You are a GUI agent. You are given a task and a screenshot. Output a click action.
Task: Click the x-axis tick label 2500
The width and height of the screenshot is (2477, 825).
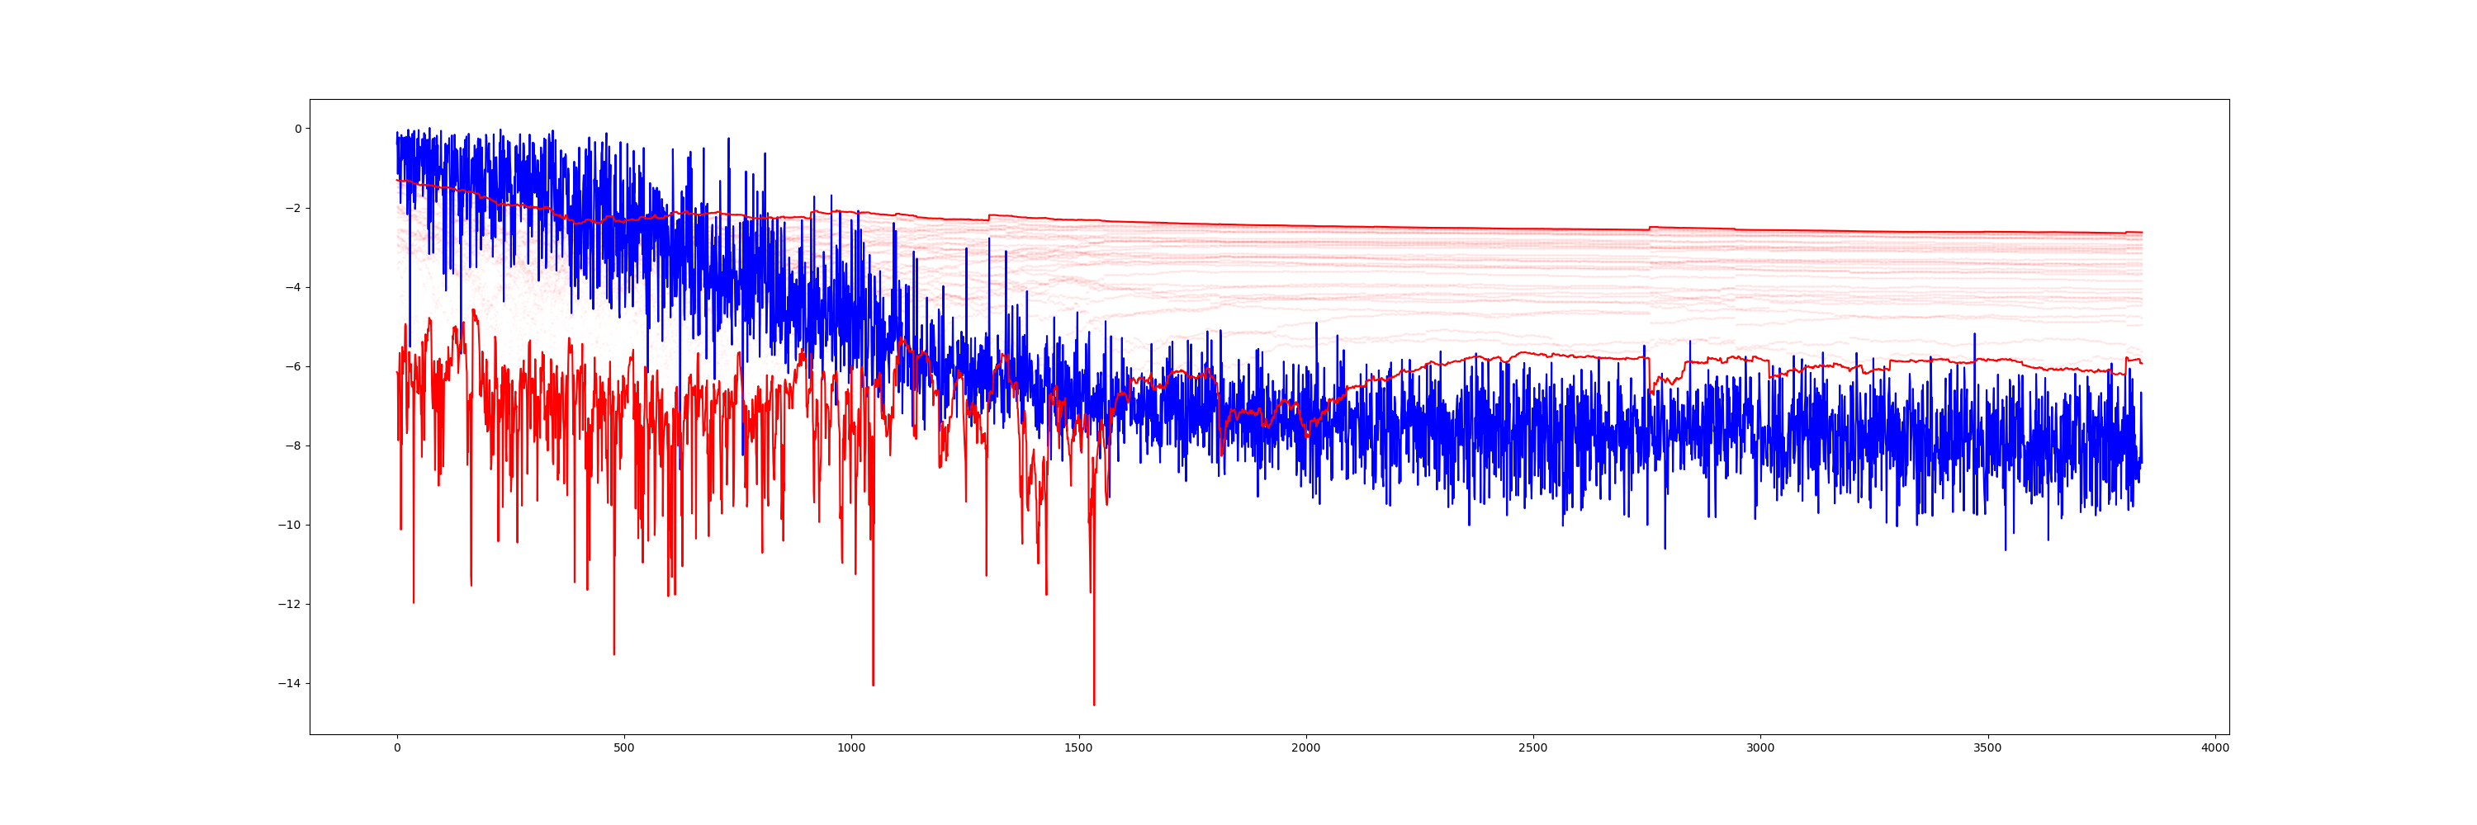pos(1532,748)
